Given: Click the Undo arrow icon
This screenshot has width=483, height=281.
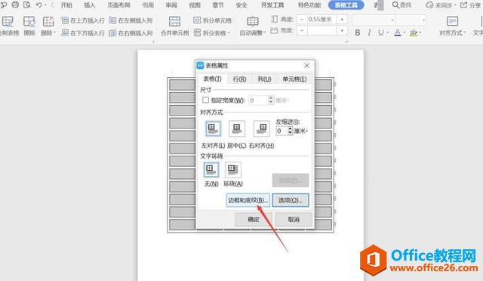Looking at the screenshot, I should tap(38, 5).
